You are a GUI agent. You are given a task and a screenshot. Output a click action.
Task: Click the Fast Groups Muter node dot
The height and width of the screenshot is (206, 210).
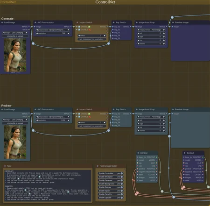(x=98, y=166)
